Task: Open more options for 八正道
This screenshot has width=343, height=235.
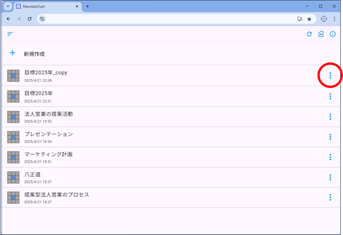Action: pyautogui.click(x=331, y=177)
